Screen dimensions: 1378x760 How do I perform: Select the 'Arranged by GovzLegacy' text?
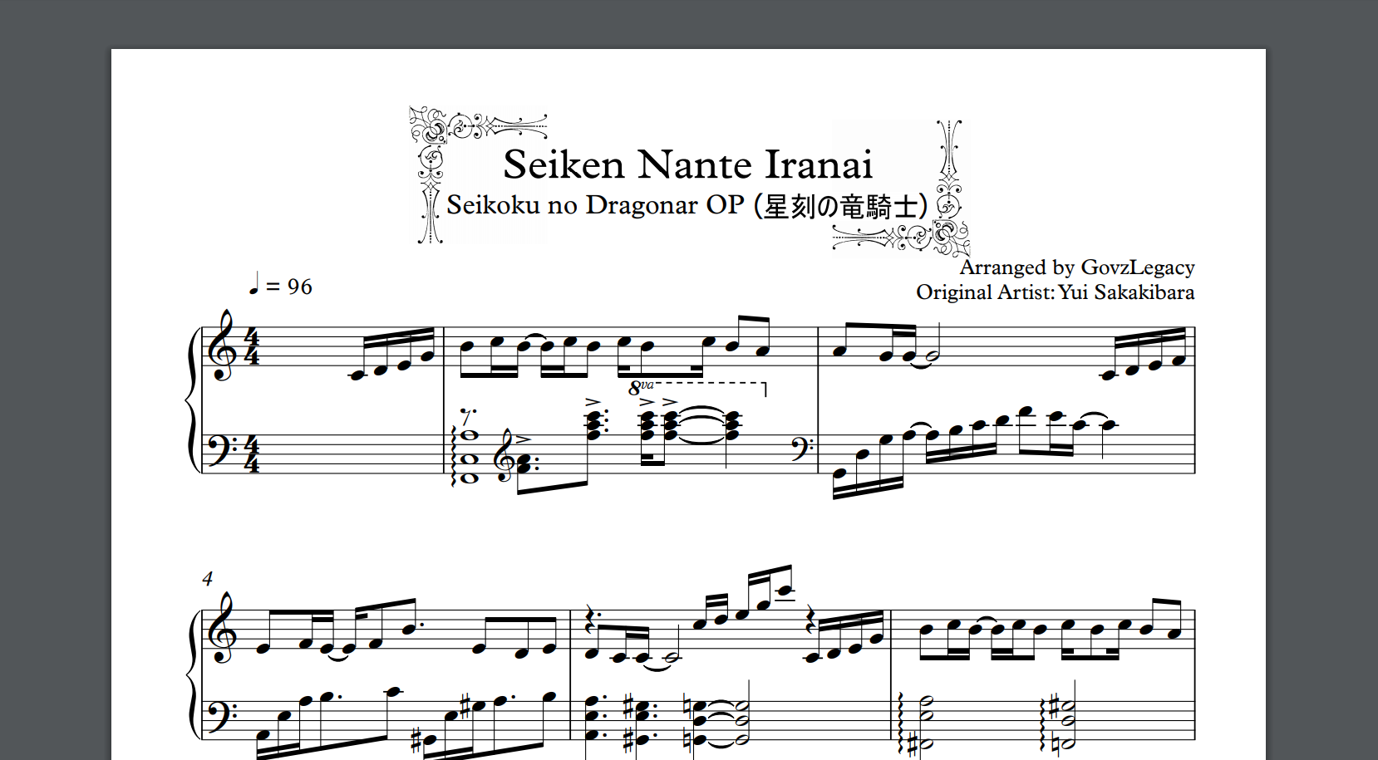(1076, 267)
